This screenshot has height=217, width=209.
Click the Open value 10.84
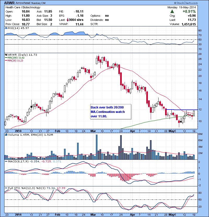coord(26,12)
